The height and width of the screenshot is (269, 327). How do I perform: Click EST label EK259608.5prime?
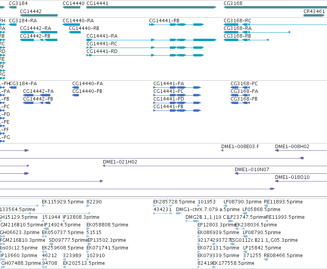click(63, 248)
